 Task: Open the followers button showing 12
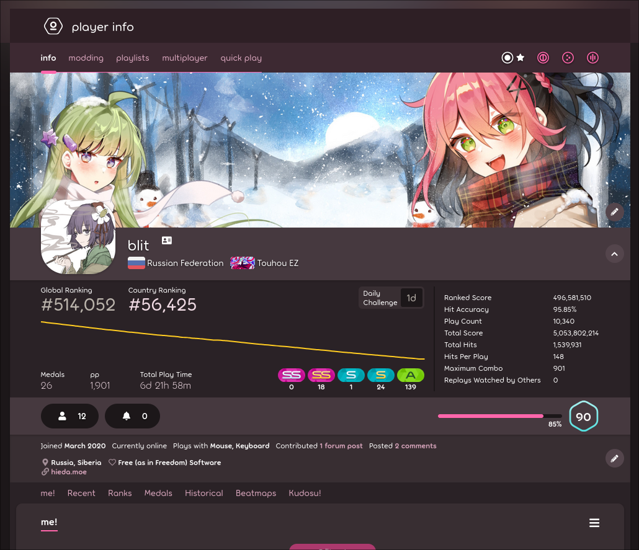[69, 416]
